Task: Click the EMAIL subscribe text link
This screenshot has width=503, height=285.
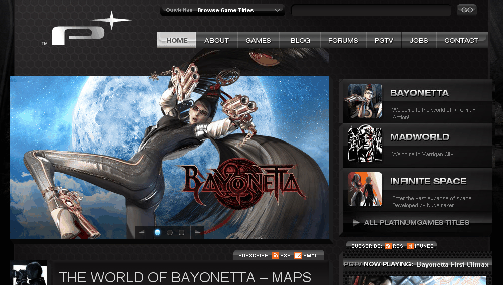Action: pyautogui.click(x=311, y=256)
